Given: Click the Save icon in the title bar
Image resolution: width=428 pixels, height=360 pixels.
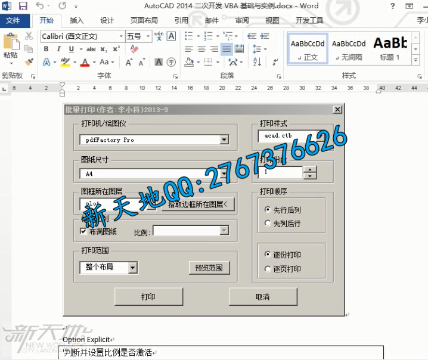Looking at the screenshot, I should tap(23, 6).
